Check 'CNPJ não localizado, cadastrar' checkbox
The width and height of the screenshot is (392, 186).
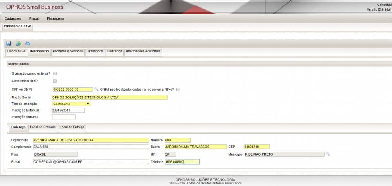[x=178, y=89]
